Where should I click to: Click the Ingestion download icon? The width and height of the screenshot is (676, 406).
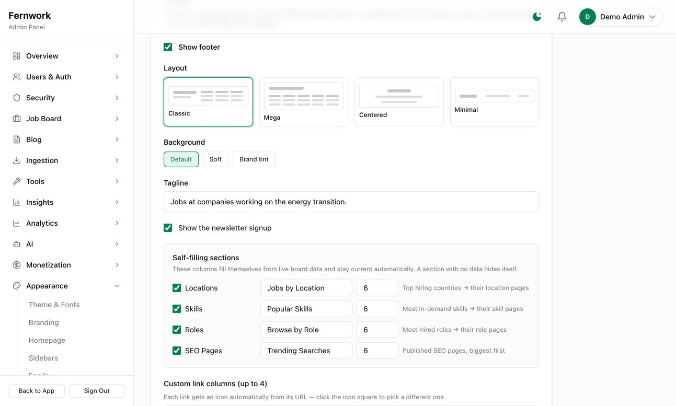point(17,160)
